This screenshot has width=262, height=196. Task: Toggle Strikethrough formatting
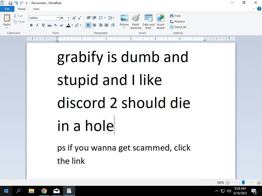point(49,25)
